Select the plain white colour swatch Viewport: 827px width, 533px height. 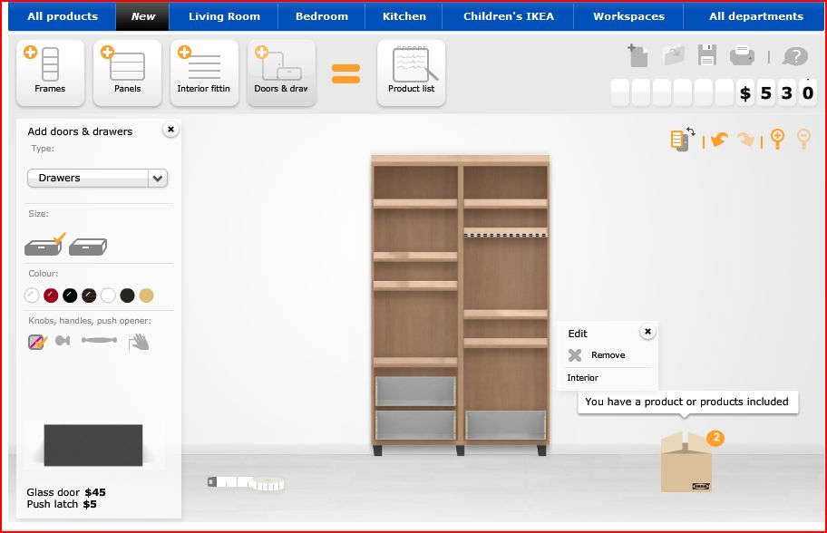click(108, 296)
